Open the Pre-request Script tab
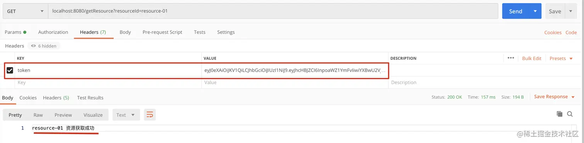The image size is (584, 143). pyautogui.click(x=162, y=32)
